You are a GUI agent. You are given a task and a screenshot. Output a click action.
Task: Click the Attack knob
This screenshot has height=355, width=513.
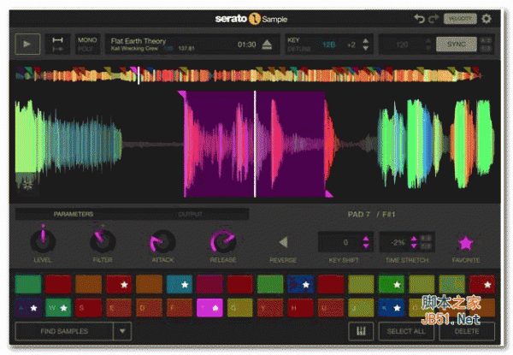point(162,241)
